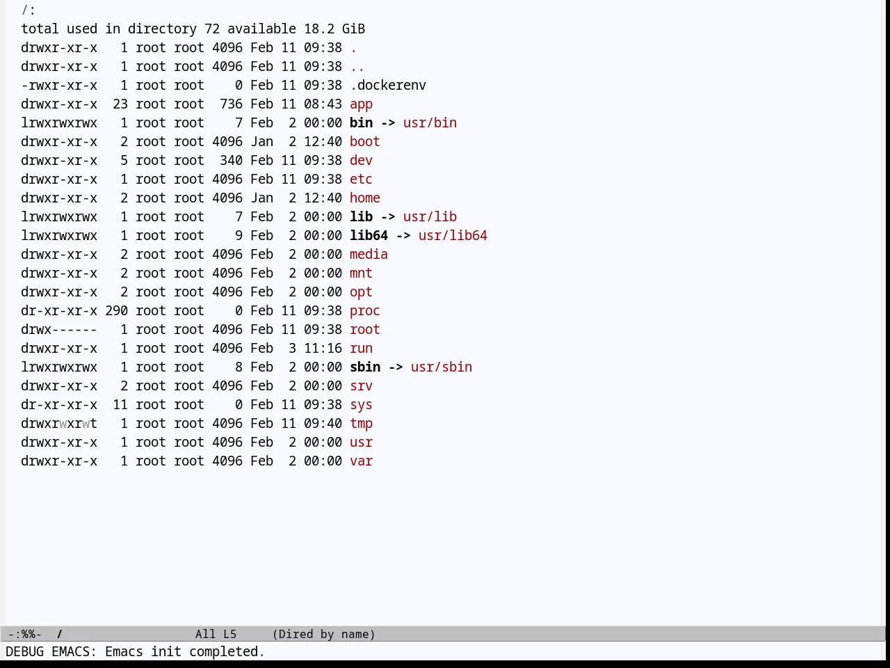
Task: Open the opt directory entry
Action: click(361, 292)
